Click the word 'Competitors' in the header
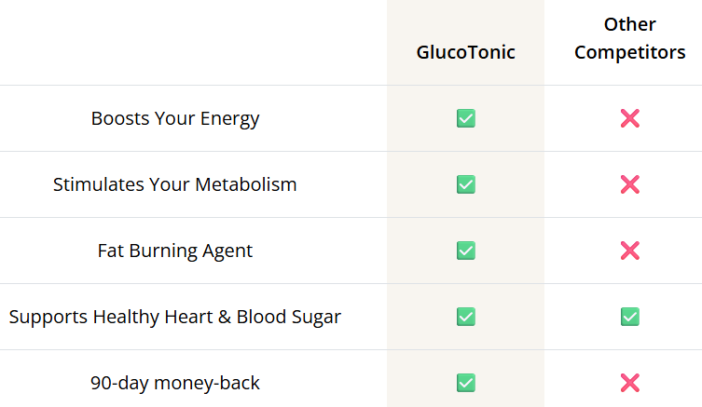This screenshot has height=407, width=702. pos(629,53)
